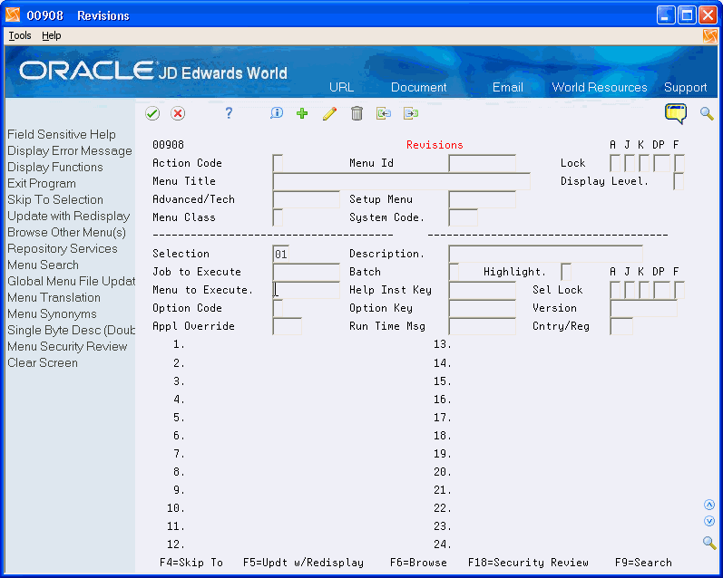The height and width of the screenshot is (578, 723).
Task: Focus the Display Level field
Action: tap(679, 181)
